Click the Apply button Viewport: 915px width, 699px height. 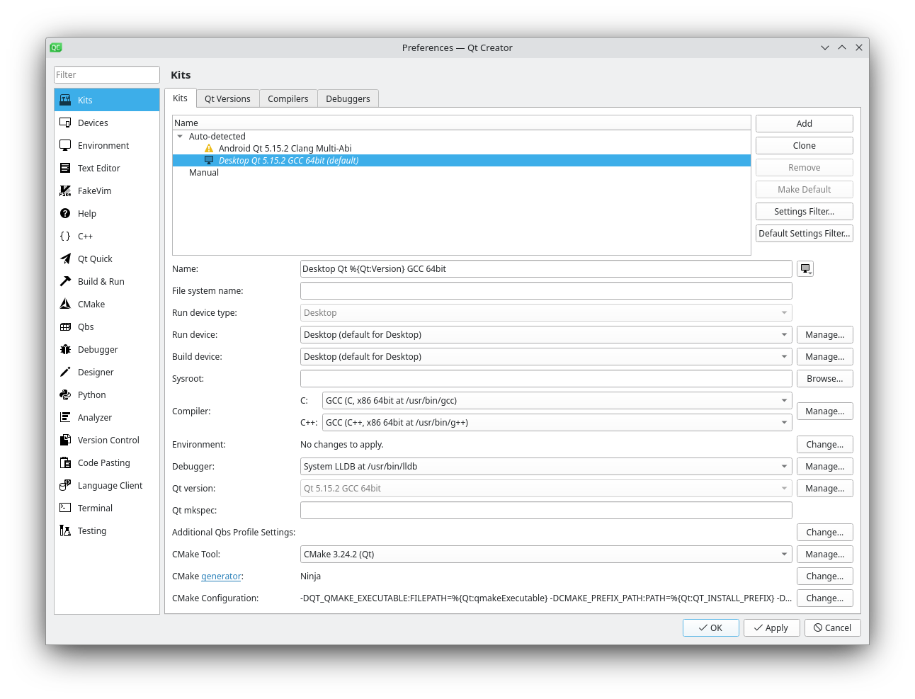pyautogui.click(x=772, y=627)
